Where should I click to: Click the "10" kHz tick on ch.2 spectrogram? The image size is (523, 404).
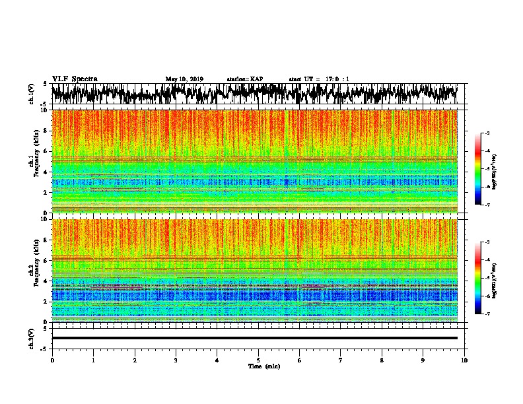(45, 219)
